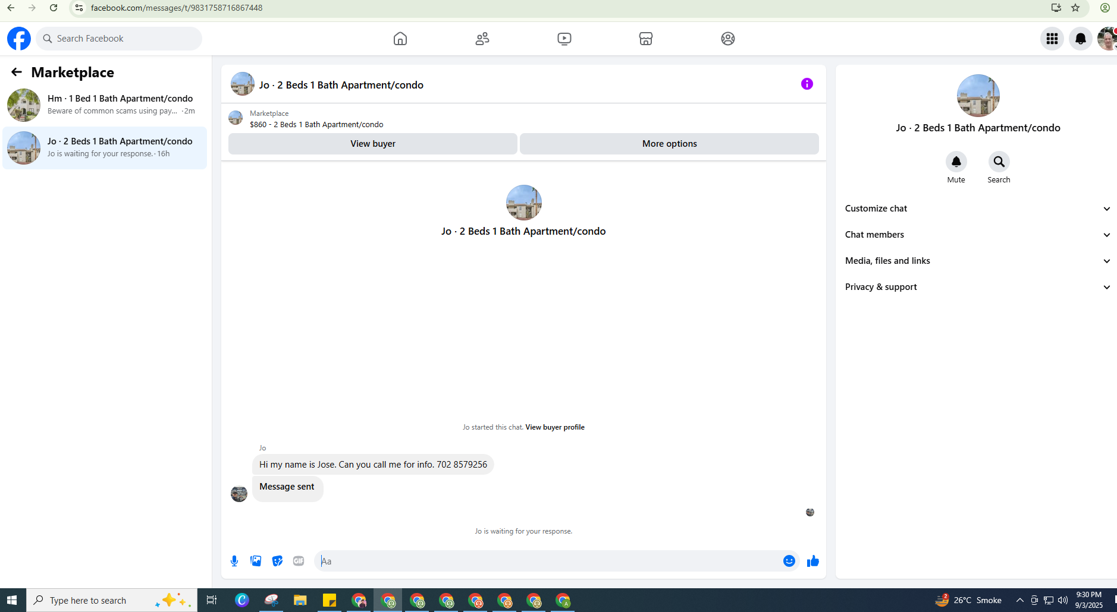Viewport: 1117px width, 612px height.
Task: Select Jo 2 Beds 1 Bath conversation
Action: coord(105,148)
